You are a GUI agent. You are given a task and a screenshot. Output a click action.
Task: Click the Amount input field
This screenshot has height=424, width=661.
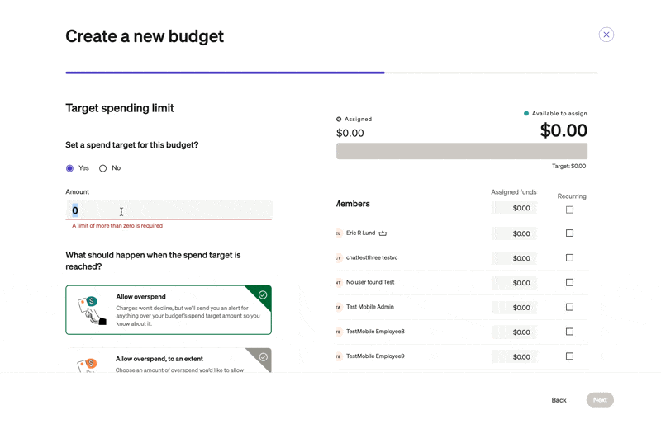(169, 210)
